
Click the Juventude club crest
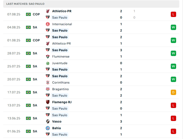click(48, 63)
